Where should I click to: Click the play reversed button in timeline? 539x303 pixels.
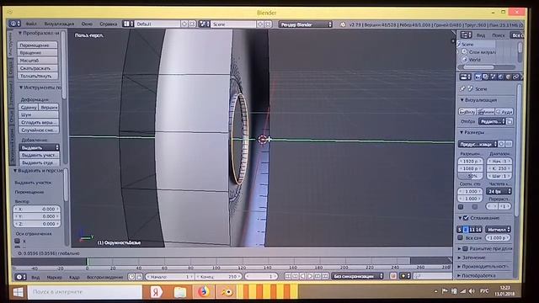(x=302, y=276)
